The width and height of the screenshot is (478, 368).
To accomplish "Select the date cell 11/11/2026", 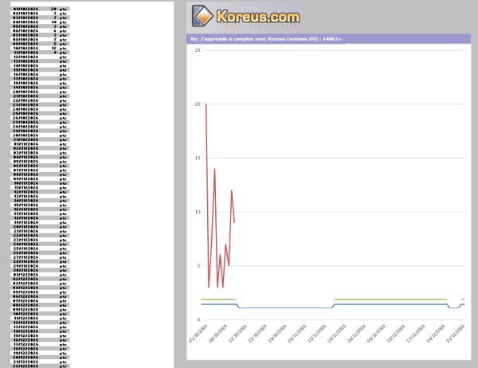I will click(25, 187).
